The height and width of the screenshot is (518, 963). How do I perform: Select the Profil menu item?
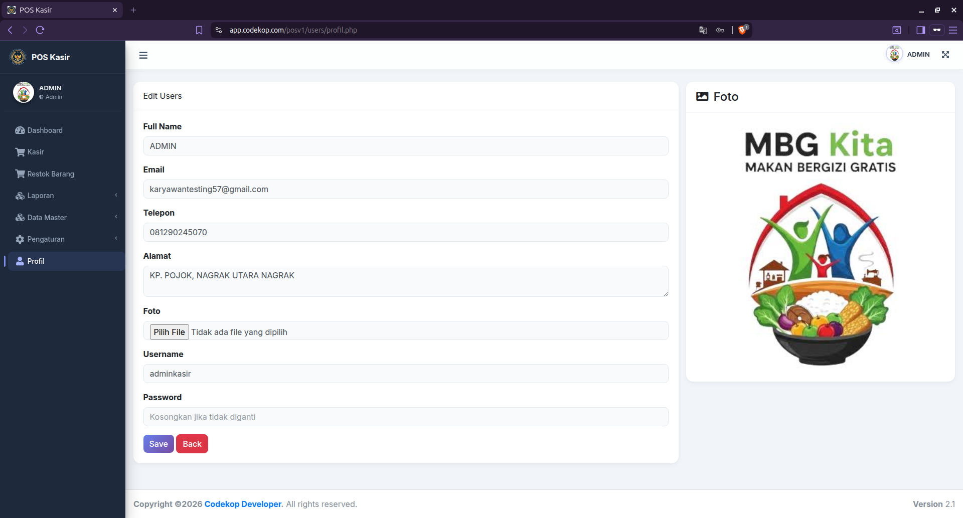point(66,261)
